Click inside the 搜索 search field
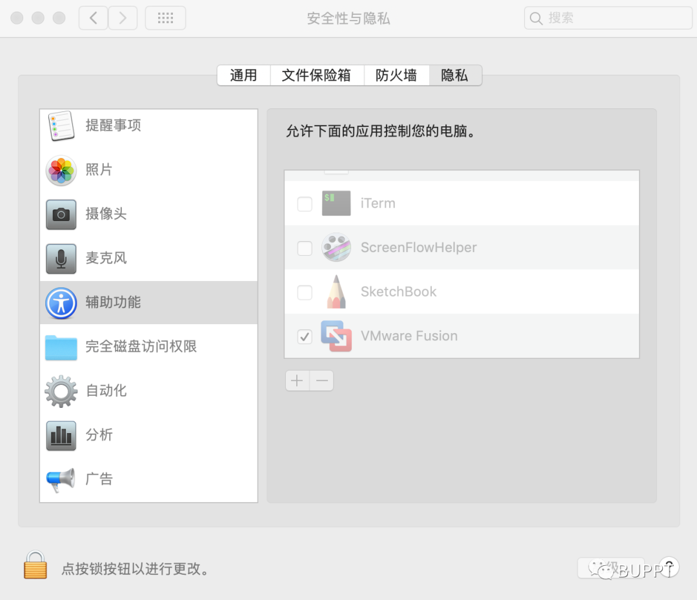 click(607, 17)
